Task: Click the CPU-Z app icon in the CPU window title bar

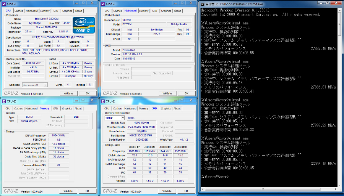Action: 4,3
